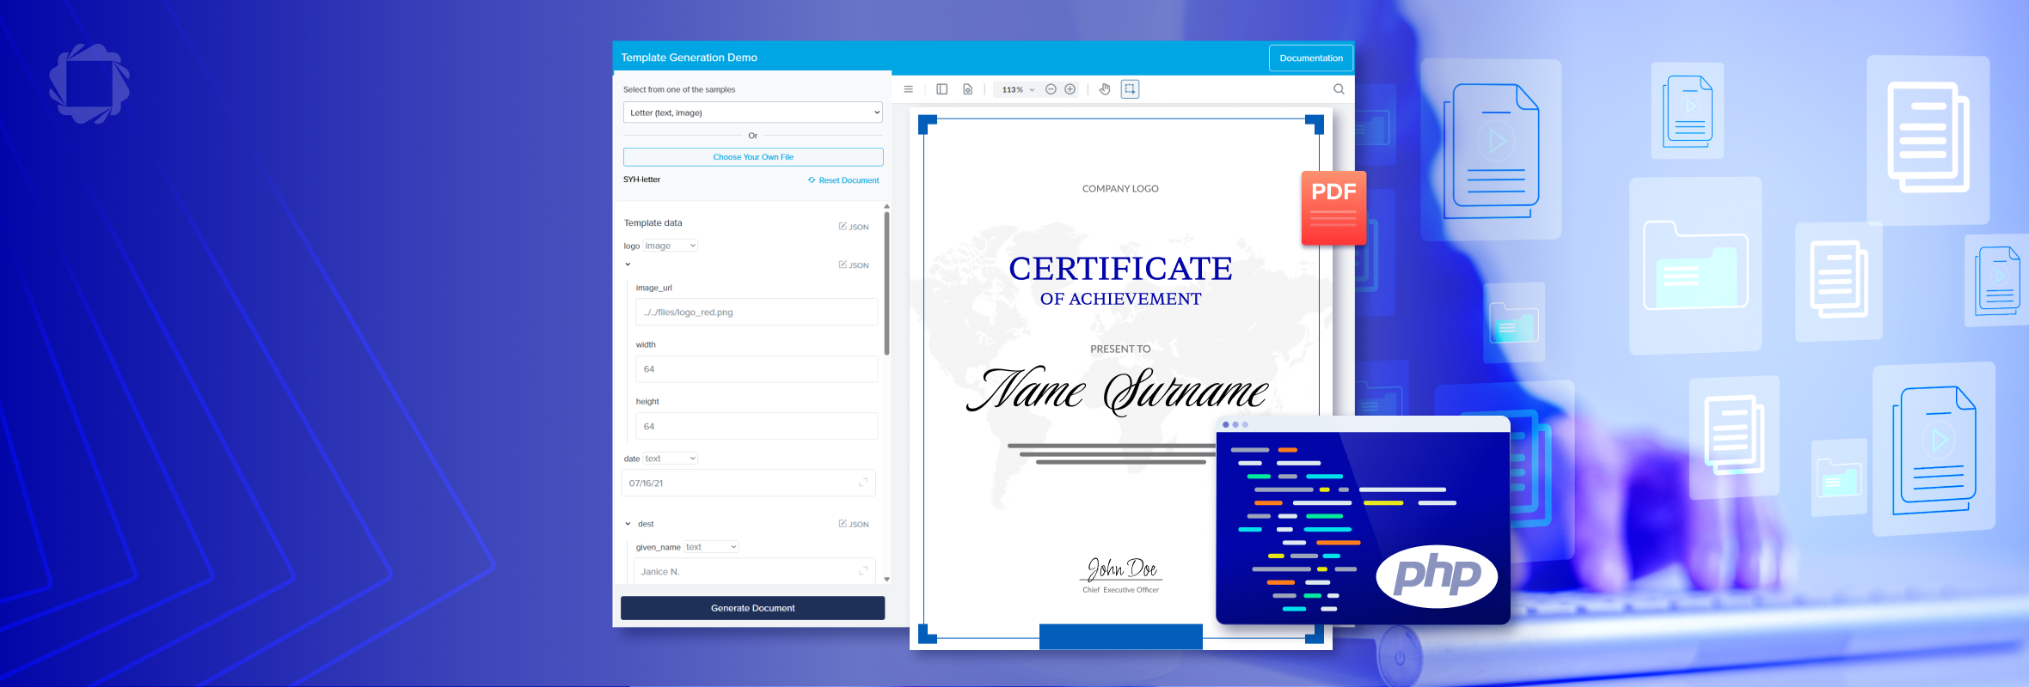This screenshot has height=687, width=2029.
Task: Expand the Janice N. field editor icon
Action: (x=863, y=570)
